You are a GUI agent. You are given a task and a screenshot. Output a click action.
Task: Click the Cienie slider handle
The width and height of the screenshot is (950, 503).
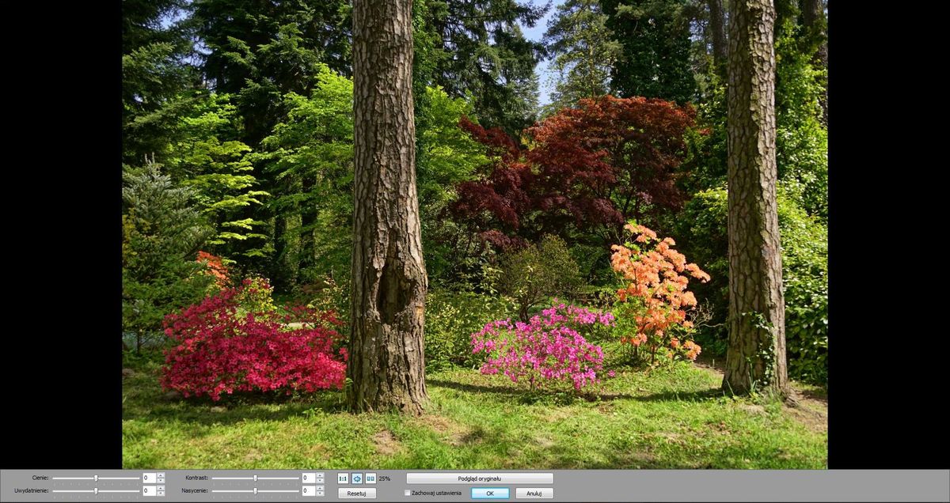(96, 478)
